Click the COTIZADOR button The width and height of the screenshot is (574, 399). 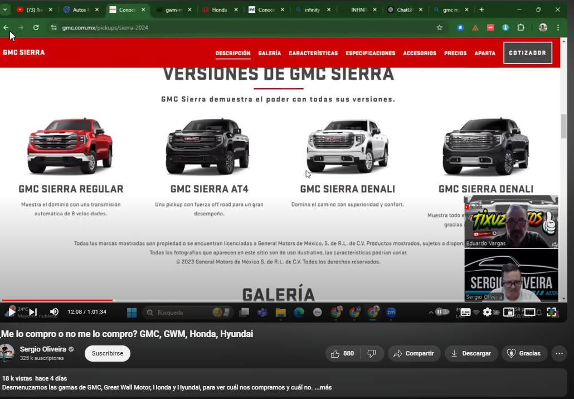click(x=528, y=53)
